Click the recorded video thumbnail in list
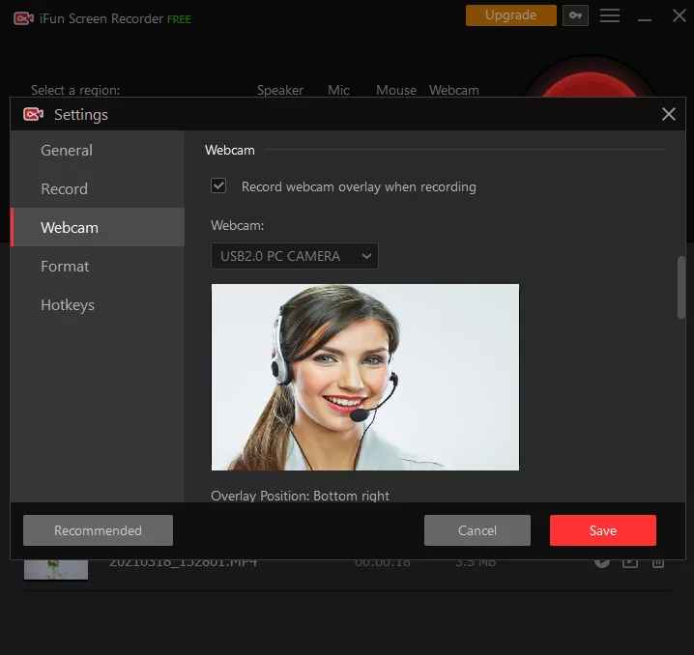Viewport: 694px width, 655px height. (x=56, y=570)
